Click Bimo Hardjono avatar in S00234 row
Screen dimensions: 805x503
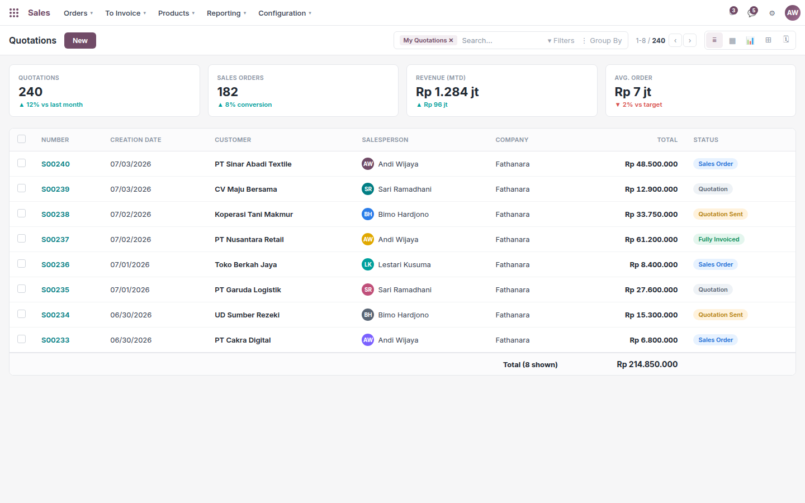pyautogui.click(x=368, y=315)
